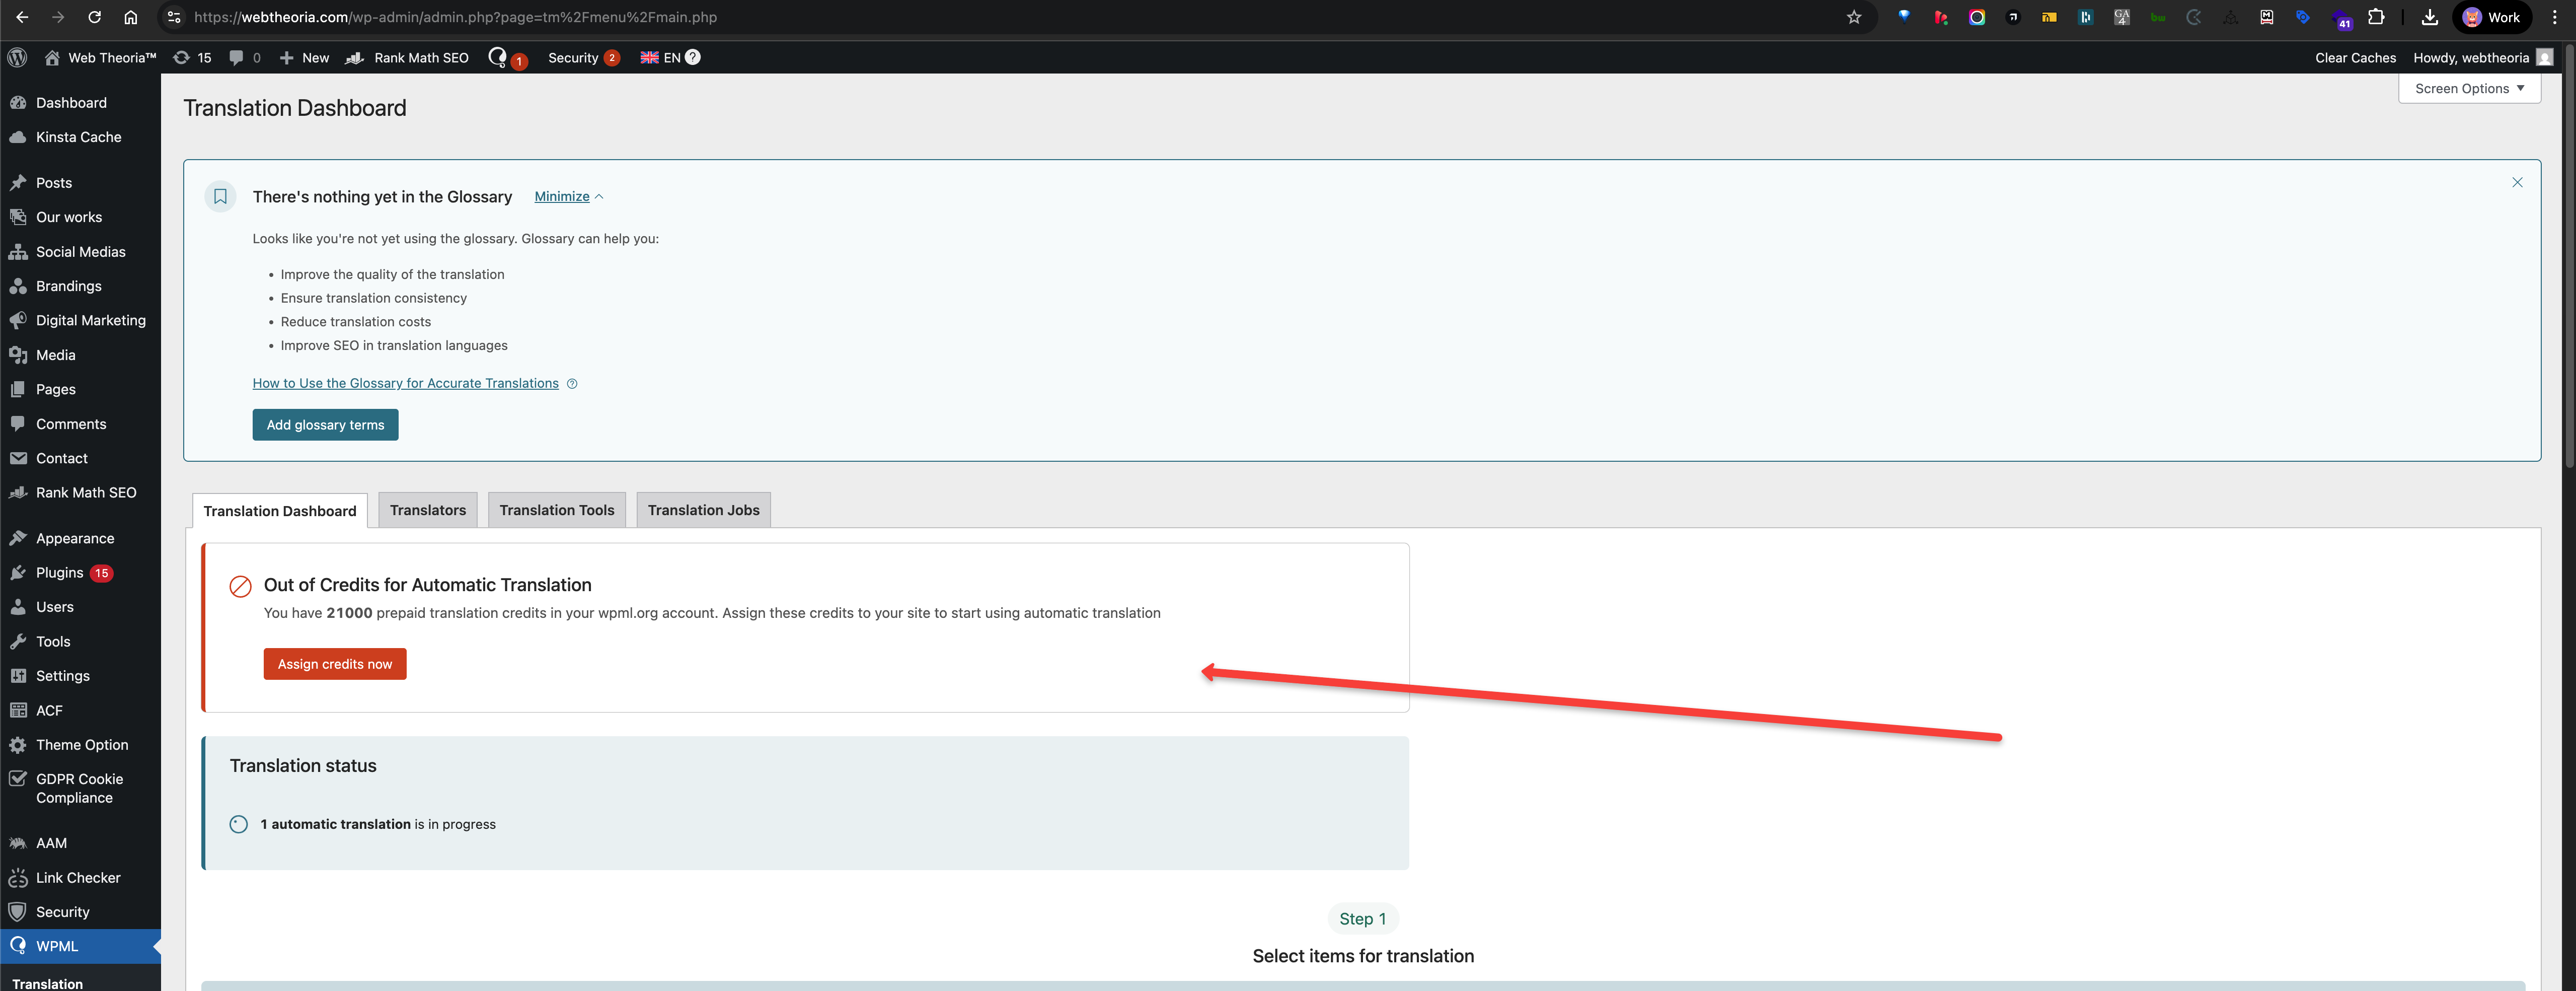This screenshot has height=991, width=2576.
Task: Open the Translation Jobs tab
Action: tap(703, 510)
